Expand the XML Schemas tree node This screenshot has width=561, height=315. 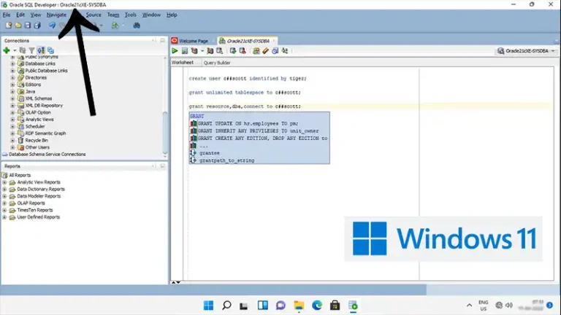(x=12, y=98)
